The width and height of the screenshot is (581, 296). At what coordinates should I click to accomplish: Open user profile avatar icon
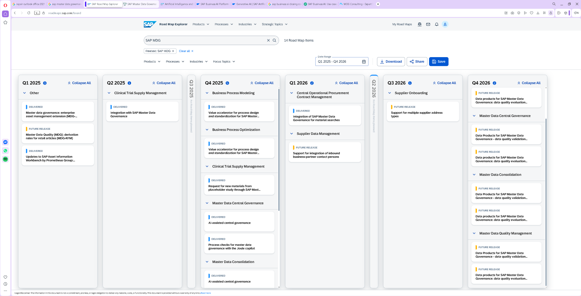tap(445, 24)
